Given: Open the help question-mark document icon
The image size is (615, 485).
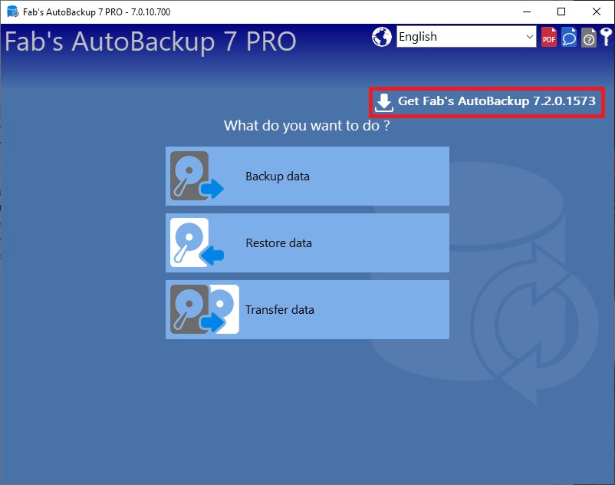Looking at the screenshot, I should pos(588,38).
